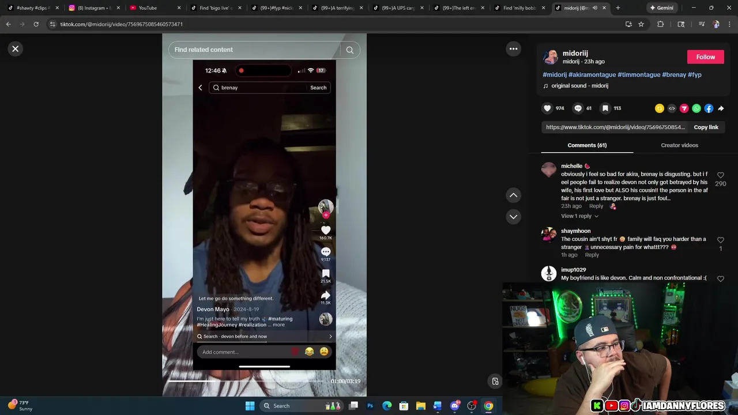Like imup1029's comment with the heart
The image size is (738, 415).
(720, 279)
